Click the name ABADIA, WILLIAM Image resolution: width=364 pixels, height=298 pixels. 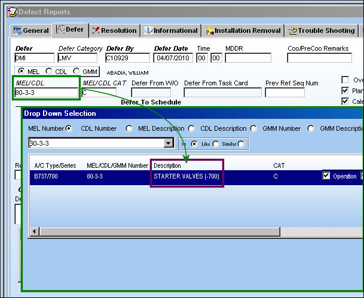tap(127, 73)
